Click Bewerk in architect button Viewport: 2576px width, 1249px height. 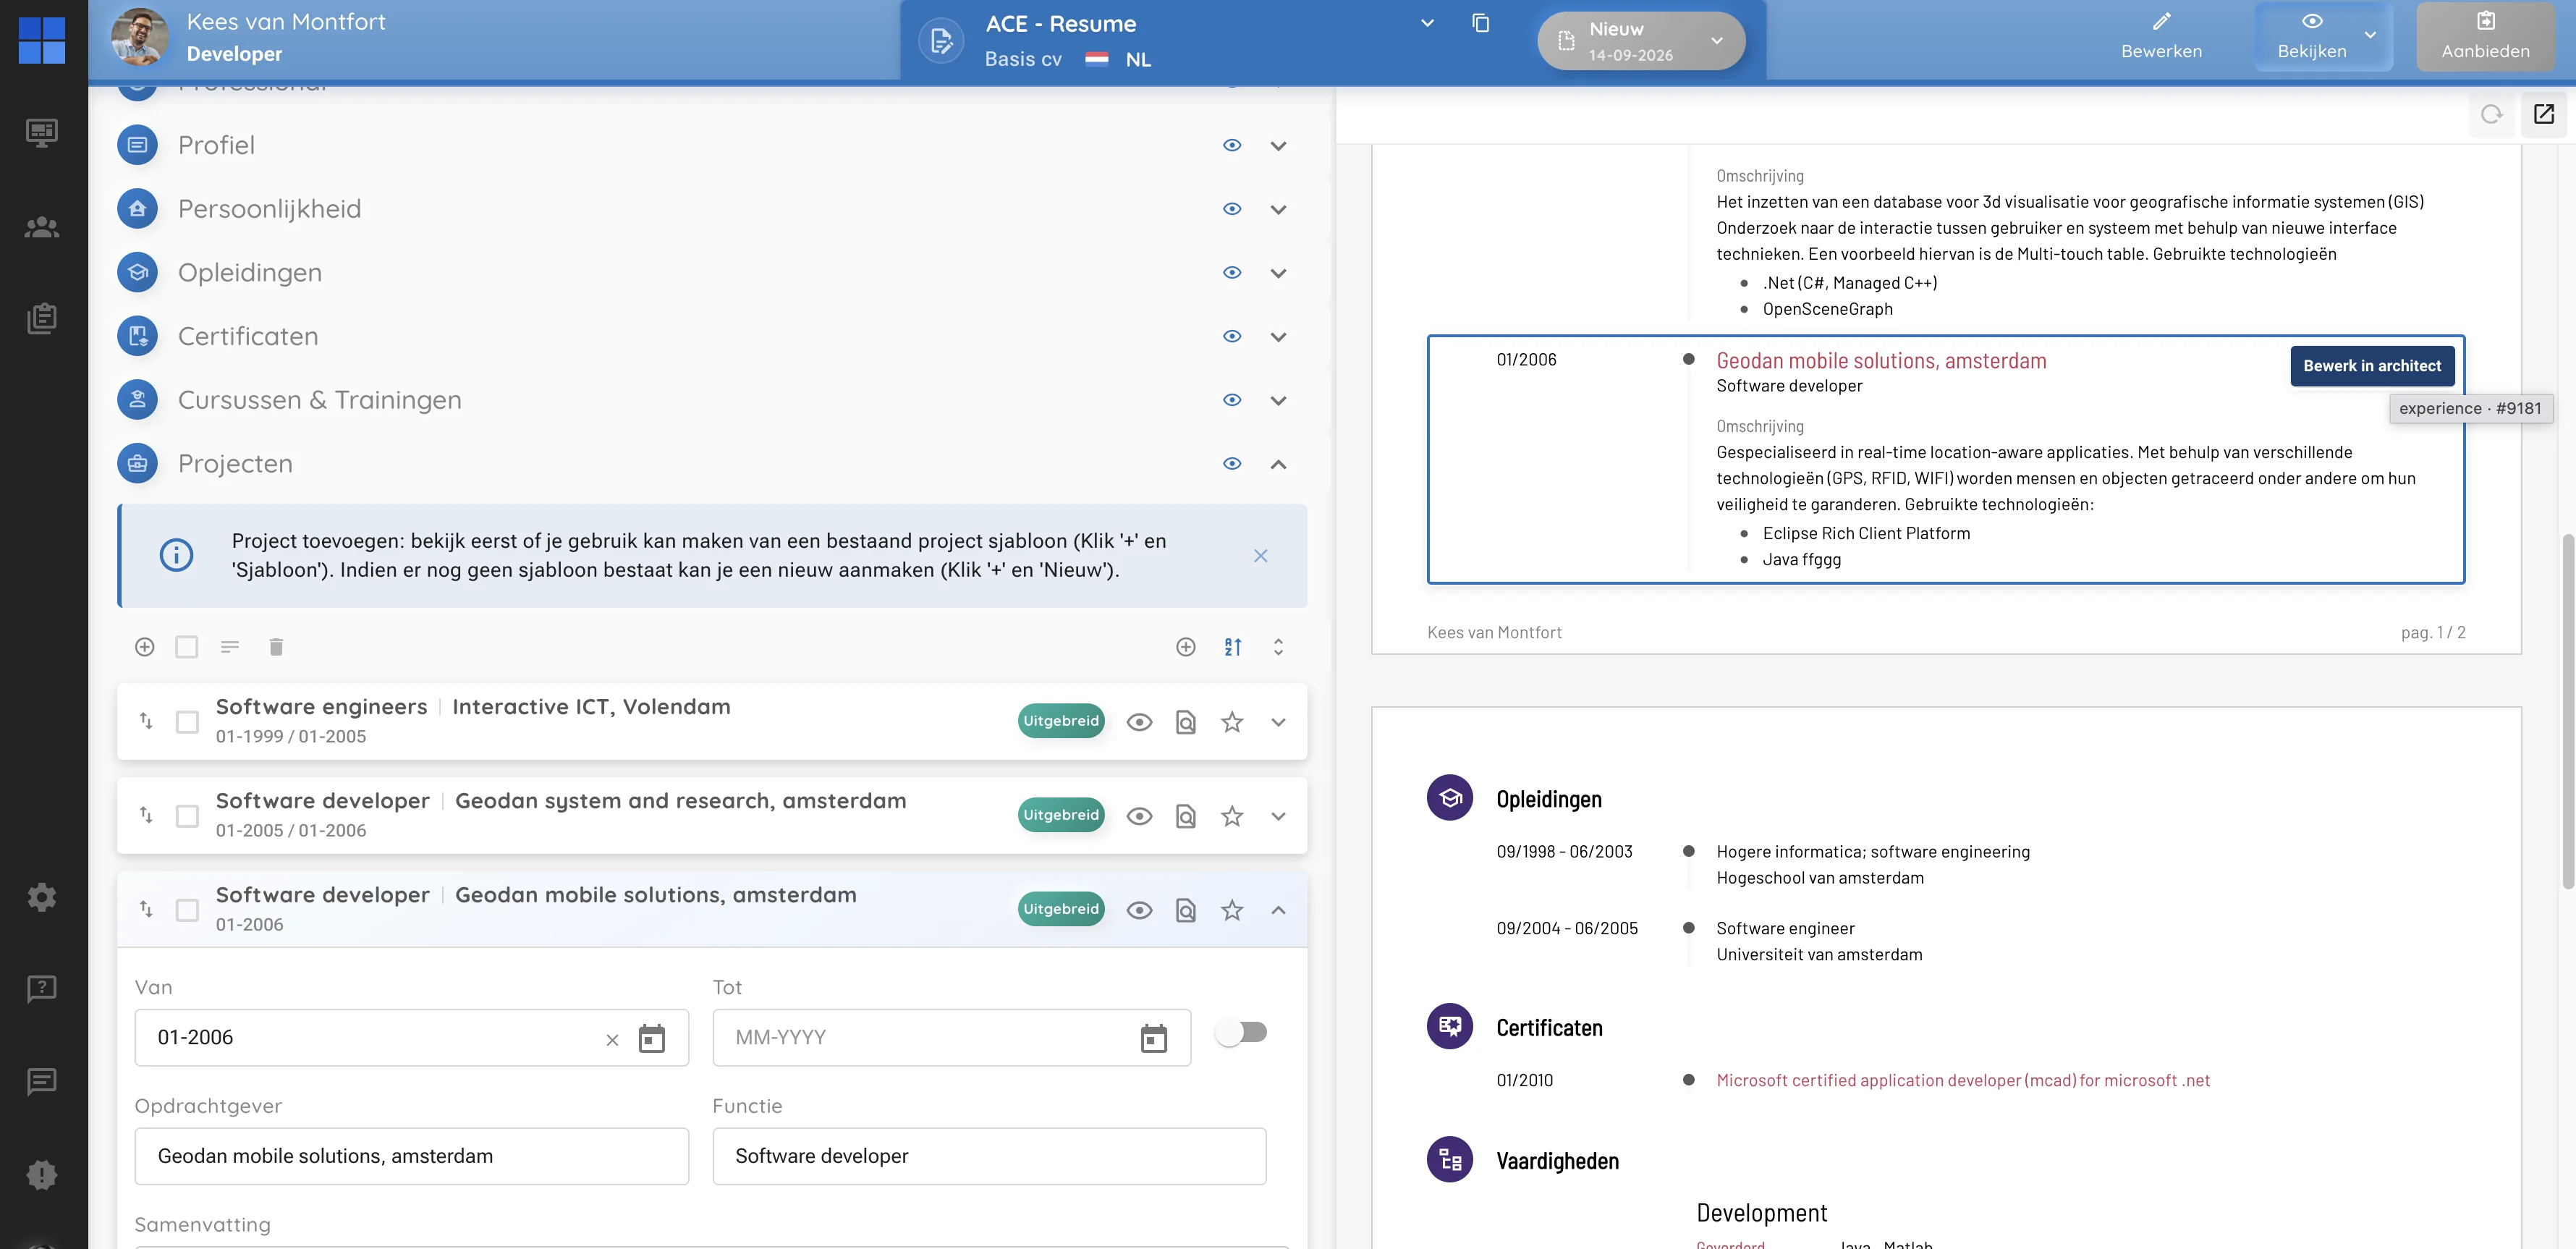tap(2372, 366)
